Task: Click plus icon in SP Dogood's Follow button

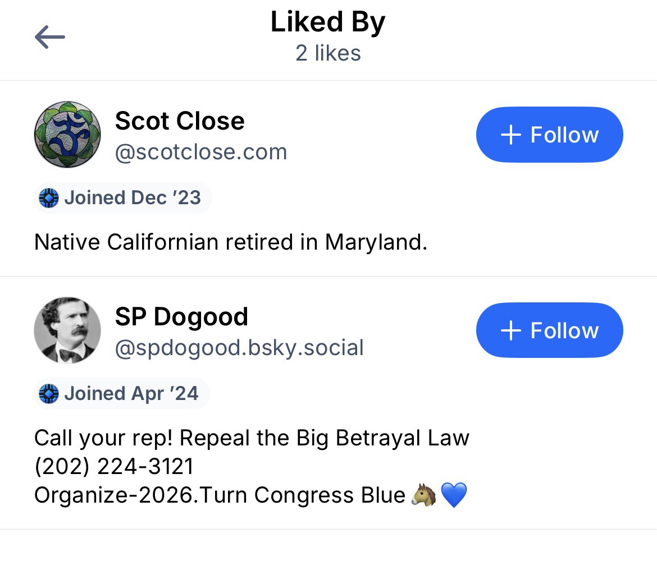Action: [510, 331]
